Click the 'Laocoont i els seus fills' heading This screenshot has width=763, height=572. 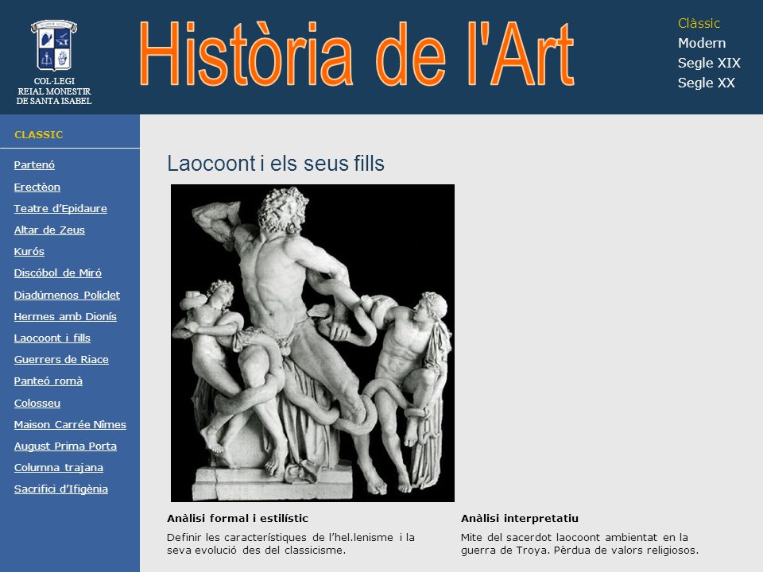[276, 164]
